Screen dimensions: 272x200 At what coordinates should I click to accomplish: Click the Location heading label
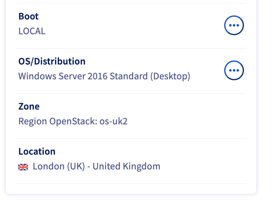[x=37, y=152]
